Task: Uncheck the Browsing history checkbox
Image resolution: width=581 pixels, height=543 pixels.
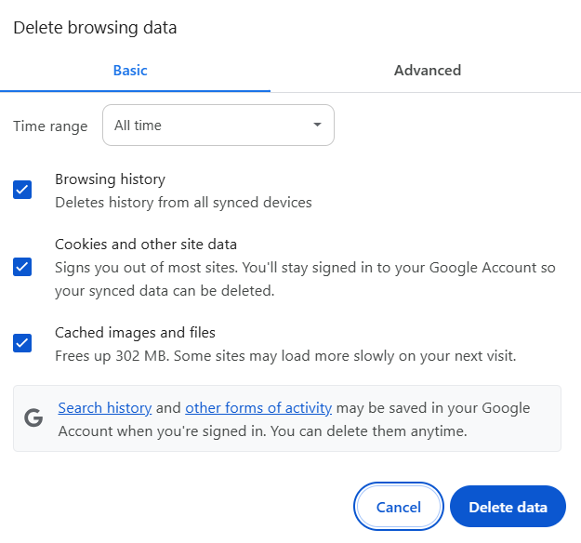Action: point(22,191)
